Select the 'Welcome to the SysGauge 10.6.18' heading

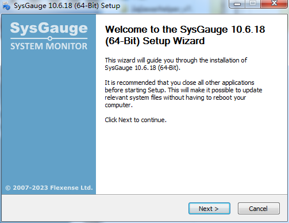point(185,35)
